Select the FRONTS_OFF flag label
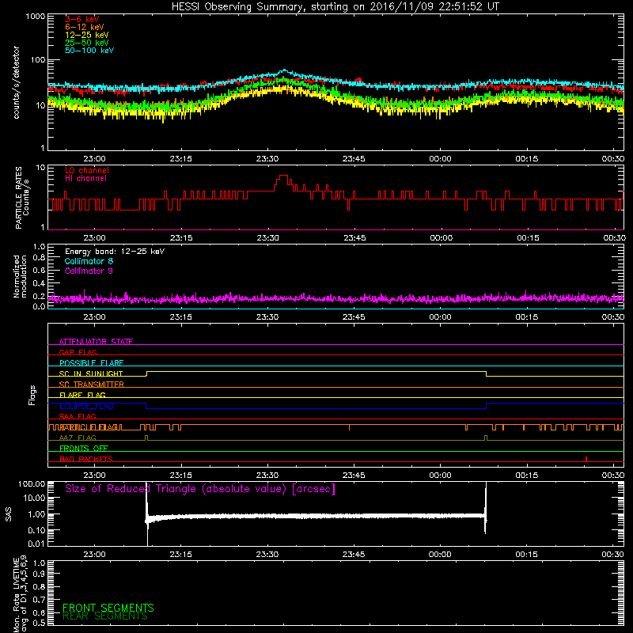 coord(84,449)
